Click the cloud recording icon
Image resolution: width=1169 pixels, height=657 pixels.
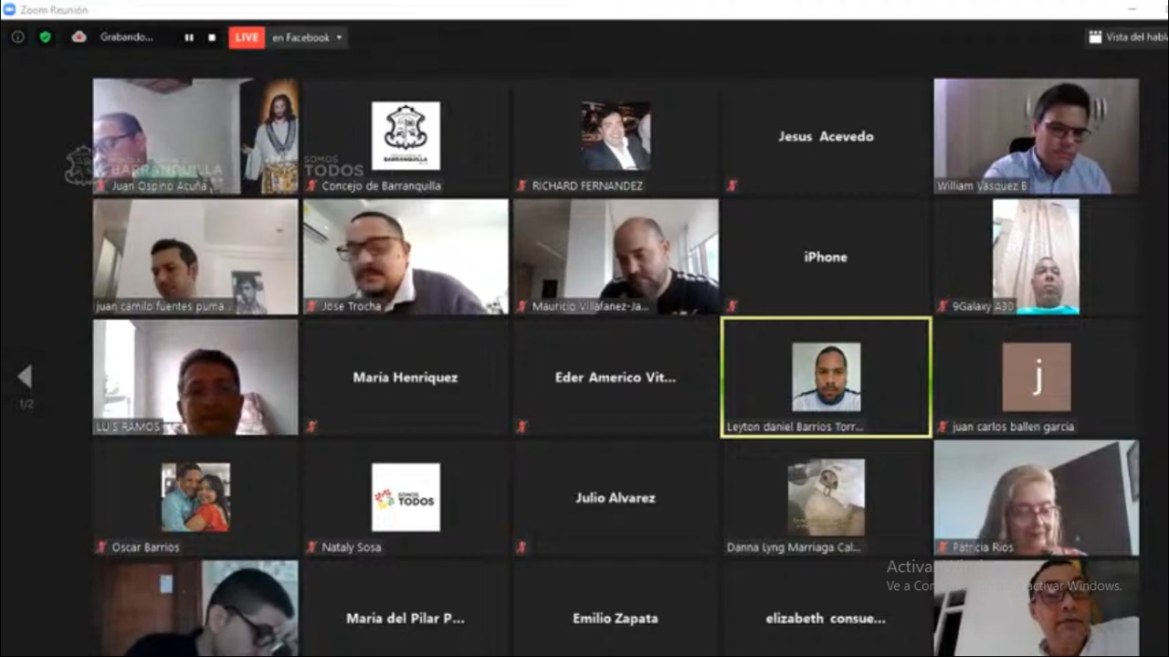79,37
